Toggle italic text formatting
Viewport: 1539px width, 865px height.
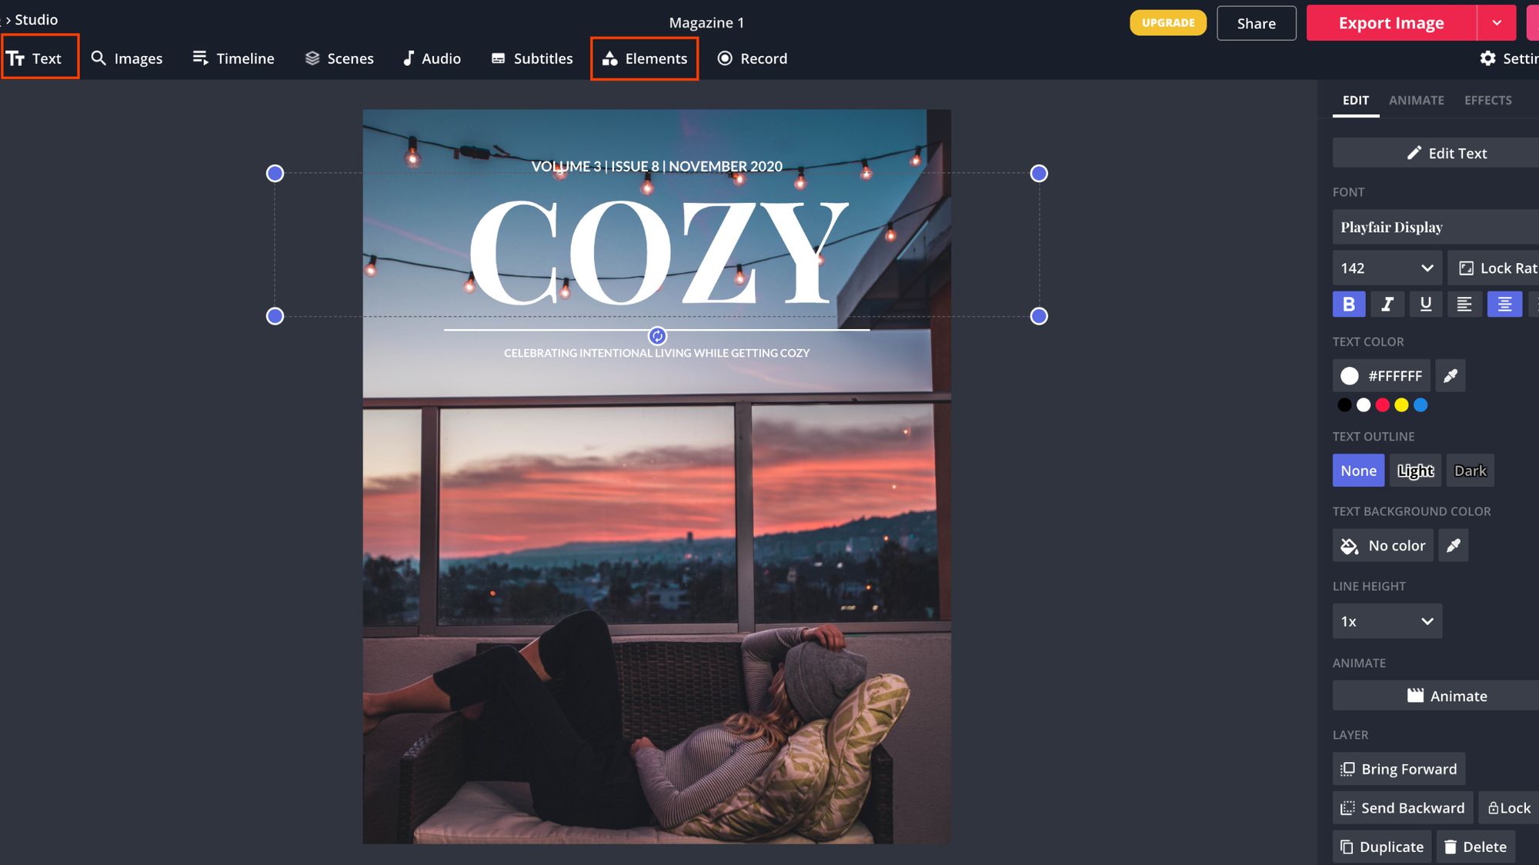tap(1387, 304)
